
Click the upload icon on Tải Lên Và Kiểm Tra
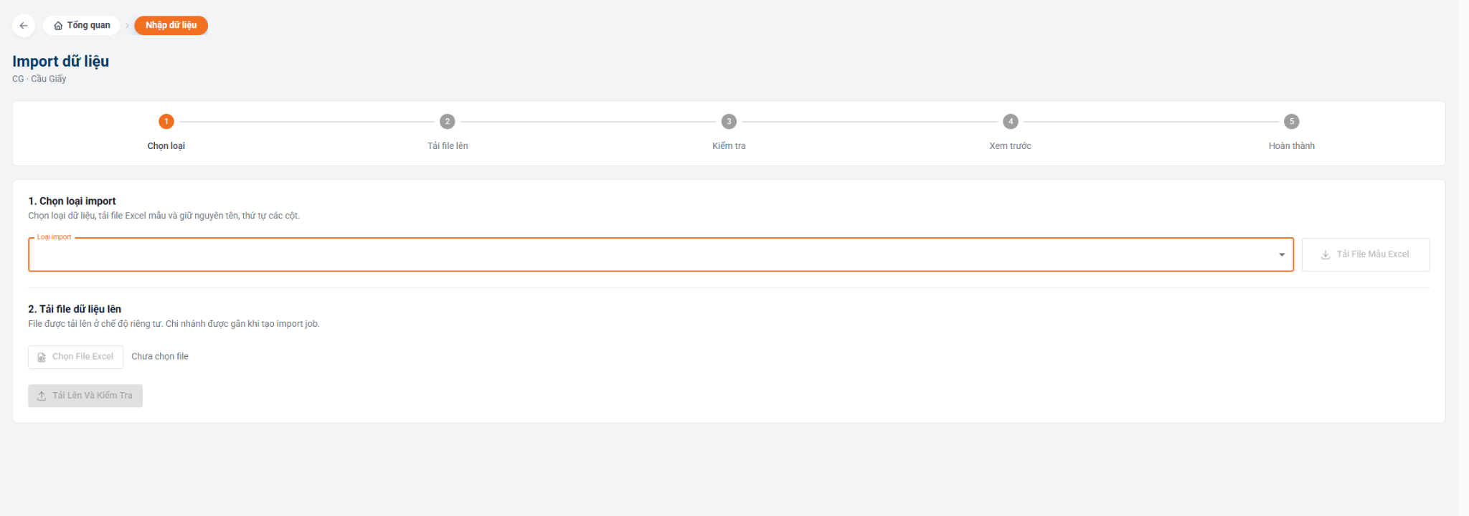click(x=42, y=396)
